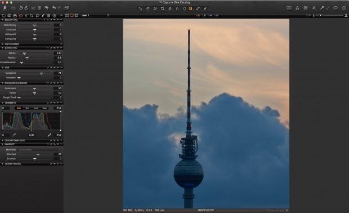
Task: Collapse the Tonwerte panel
Action: coord(2,103)
